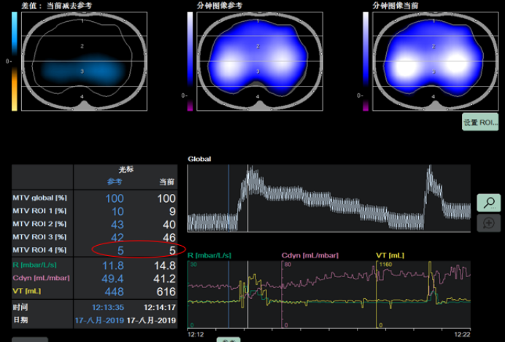Image resolution: width=505 pixels, height=342 pixels.
Task: Click current resistance value 14.8
Action: (165, 265)
